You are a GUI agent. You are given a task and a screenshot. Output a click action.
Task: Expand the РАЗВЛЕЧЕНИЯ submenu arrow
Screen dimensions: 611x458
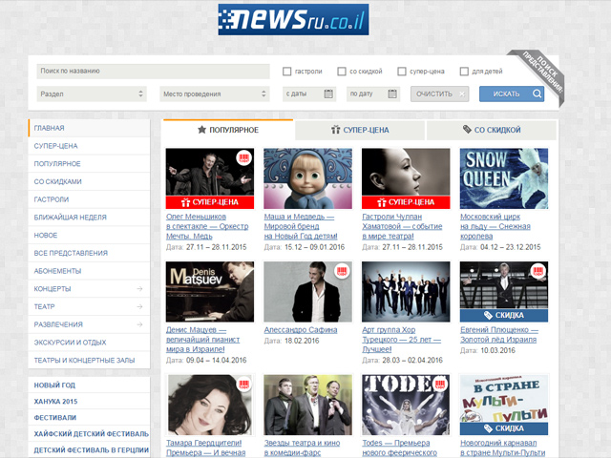pos(139,324)
